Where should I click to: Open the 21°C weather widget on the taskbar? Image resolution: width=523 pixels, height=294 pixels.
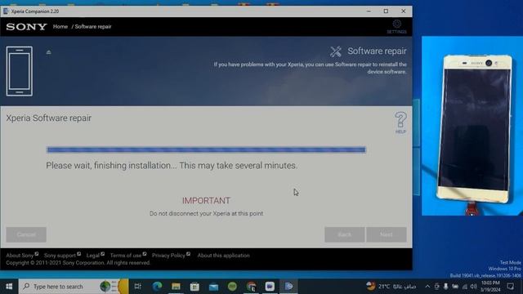[x=391, y=287]
